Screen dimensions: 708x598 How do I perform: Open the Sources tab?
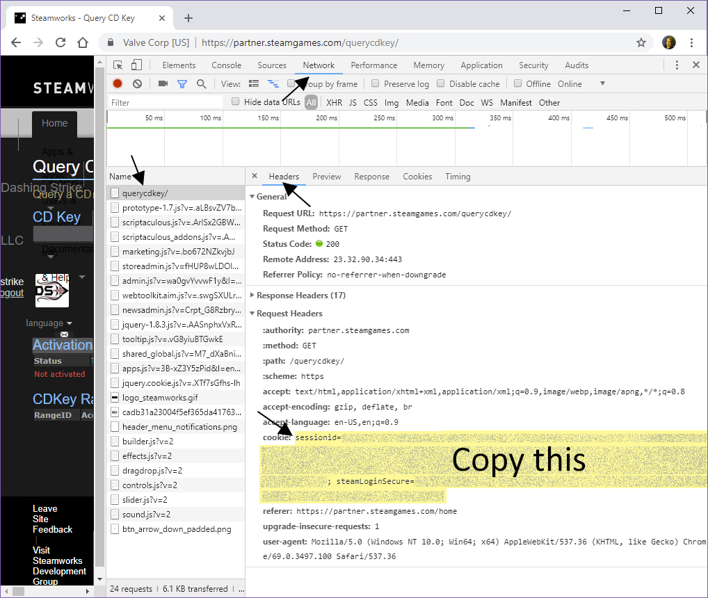[272, 65]
